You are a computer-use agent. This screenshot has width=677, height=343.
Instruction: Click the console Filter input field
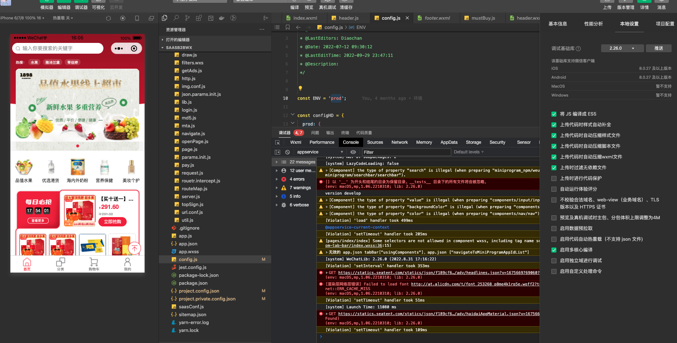pos(407,152)
